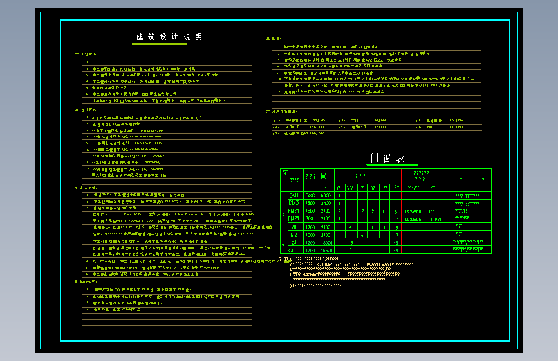
Task: Pick the DM3 cell in the door table
Action: coord(294,203)
